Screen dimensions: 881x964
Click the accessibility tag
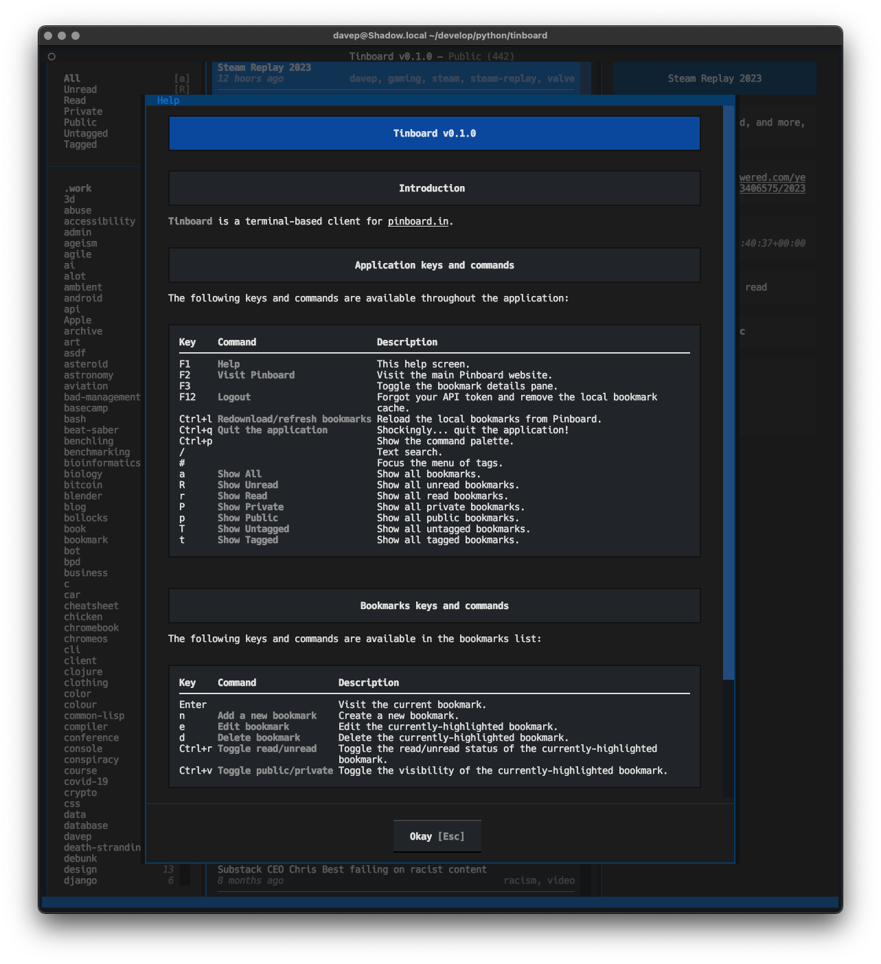pyautogui.click(x=100, y=221)
